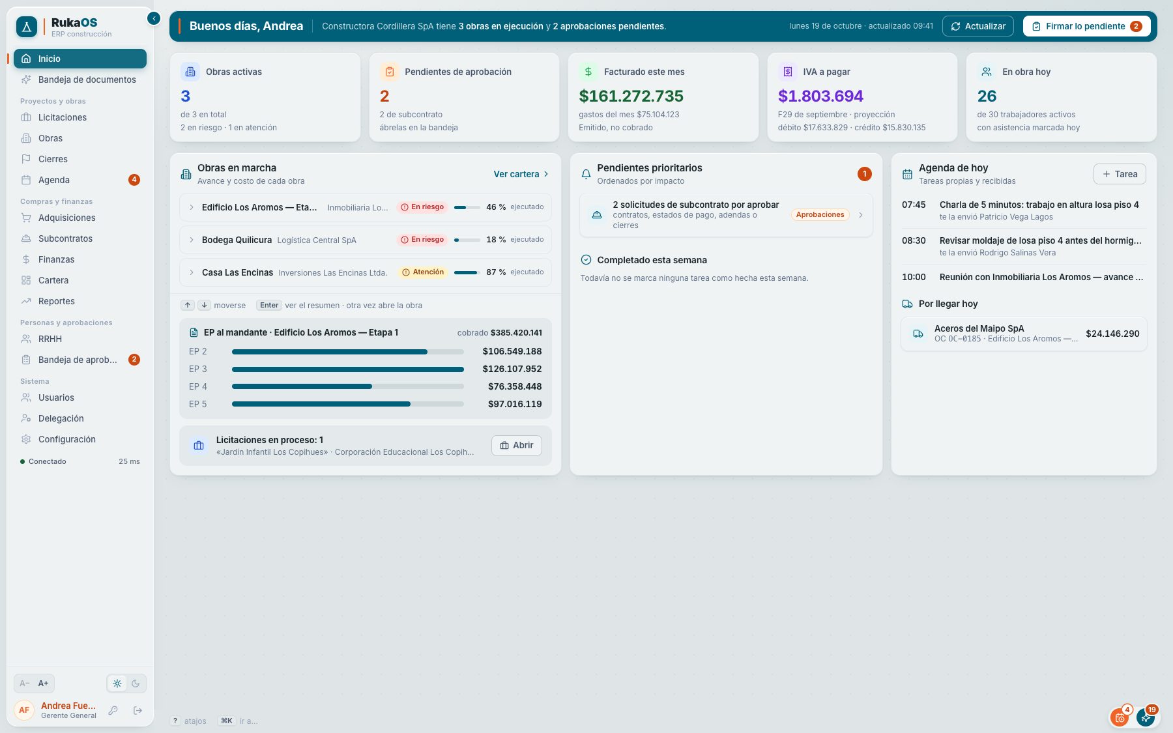Click the RukaOS logo icon

[x=27, y=27]
